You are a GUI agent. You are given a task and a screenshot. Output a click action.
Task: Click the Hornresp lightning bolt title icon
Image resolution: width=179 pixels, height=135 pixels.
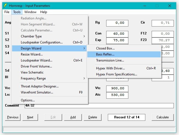pos(5,5)
